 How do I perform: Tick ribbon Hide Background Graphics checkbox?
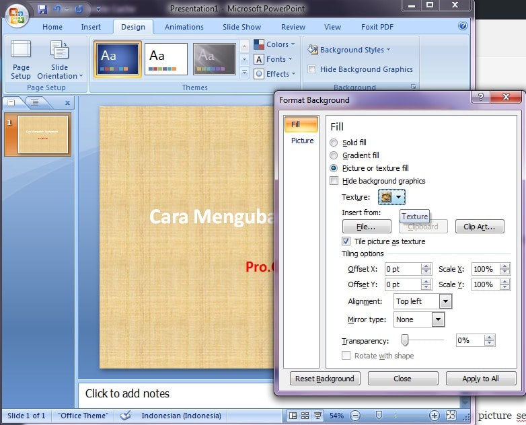point(311,69)
